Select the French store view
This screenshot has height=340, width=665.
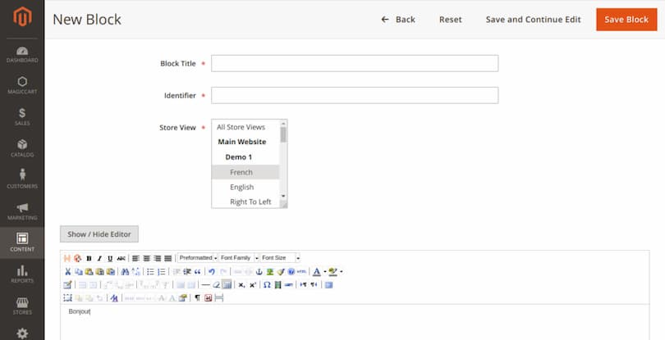pos(241,172)
